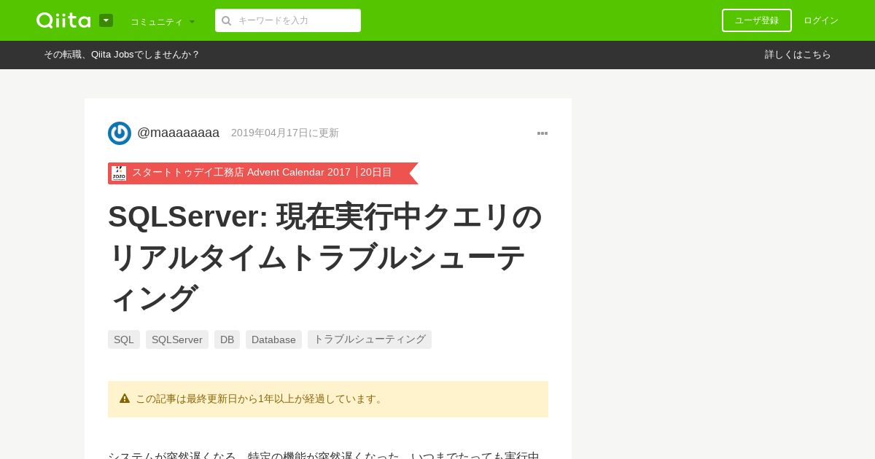Click the ログイン link
Viewport: 875px width, 459px height.
(x=821, y=20)
